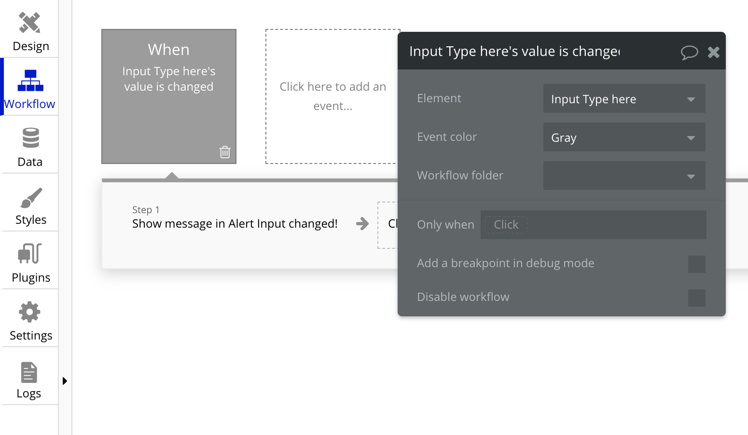Expand the collapsed sidebar with the arrow
Screen dimensions: 748x435
(65, 381)
